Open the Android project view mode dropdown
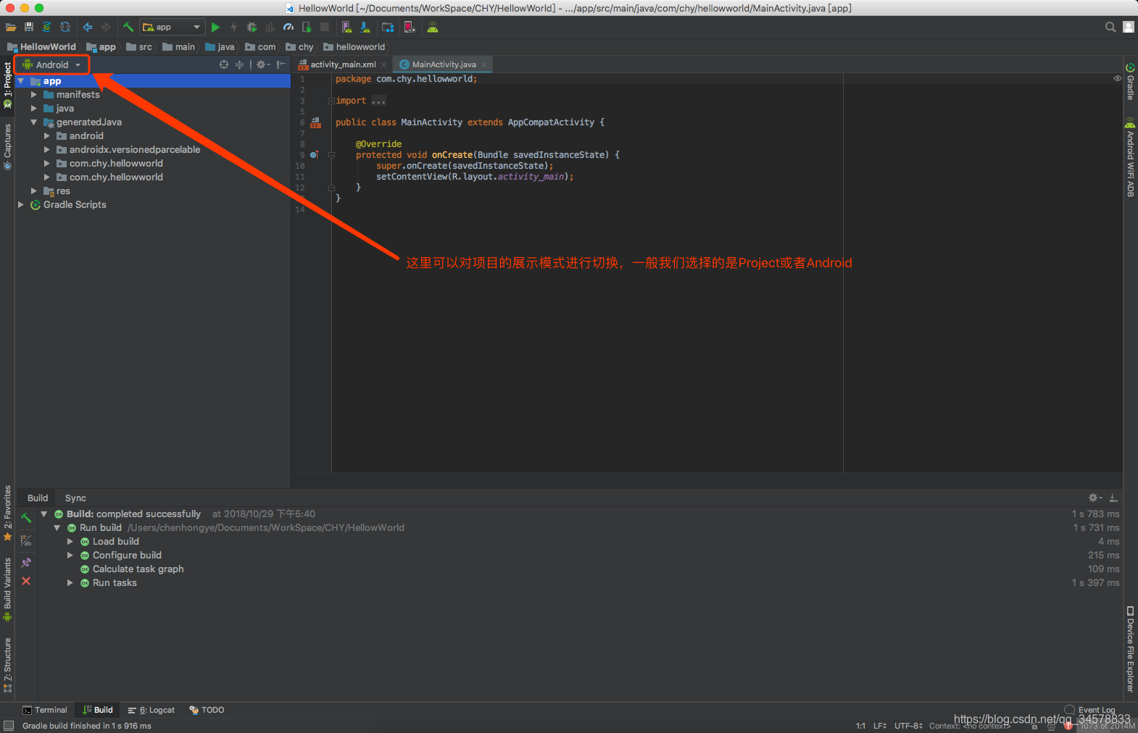 [x=52, y=64]
